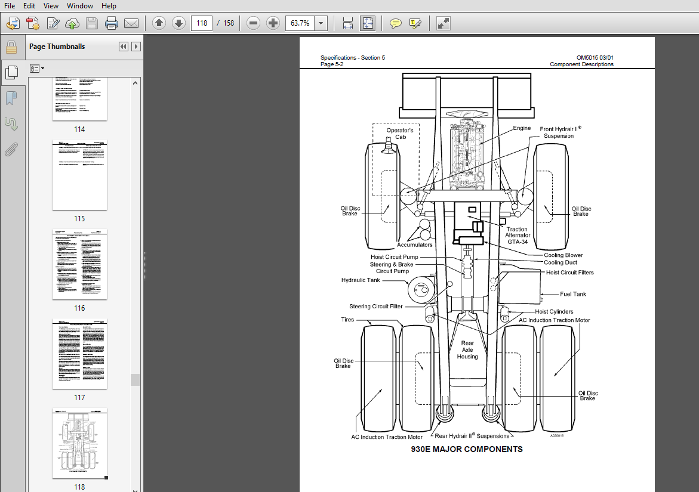699x492 pixels.
Task: Click the 'Hoist Cylinders' label
Action: tap(554, 312)
